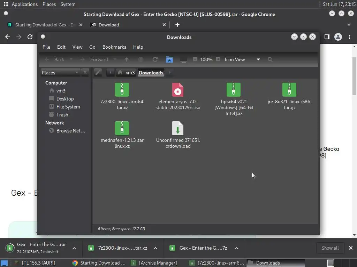
Task: Open the Edit menu
Action: click(x=61, y=47)
